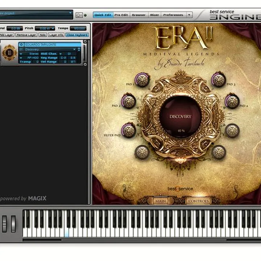Open the Preferences tab
The width and height of the screenshot is (261, 261).
pos(173,15)
